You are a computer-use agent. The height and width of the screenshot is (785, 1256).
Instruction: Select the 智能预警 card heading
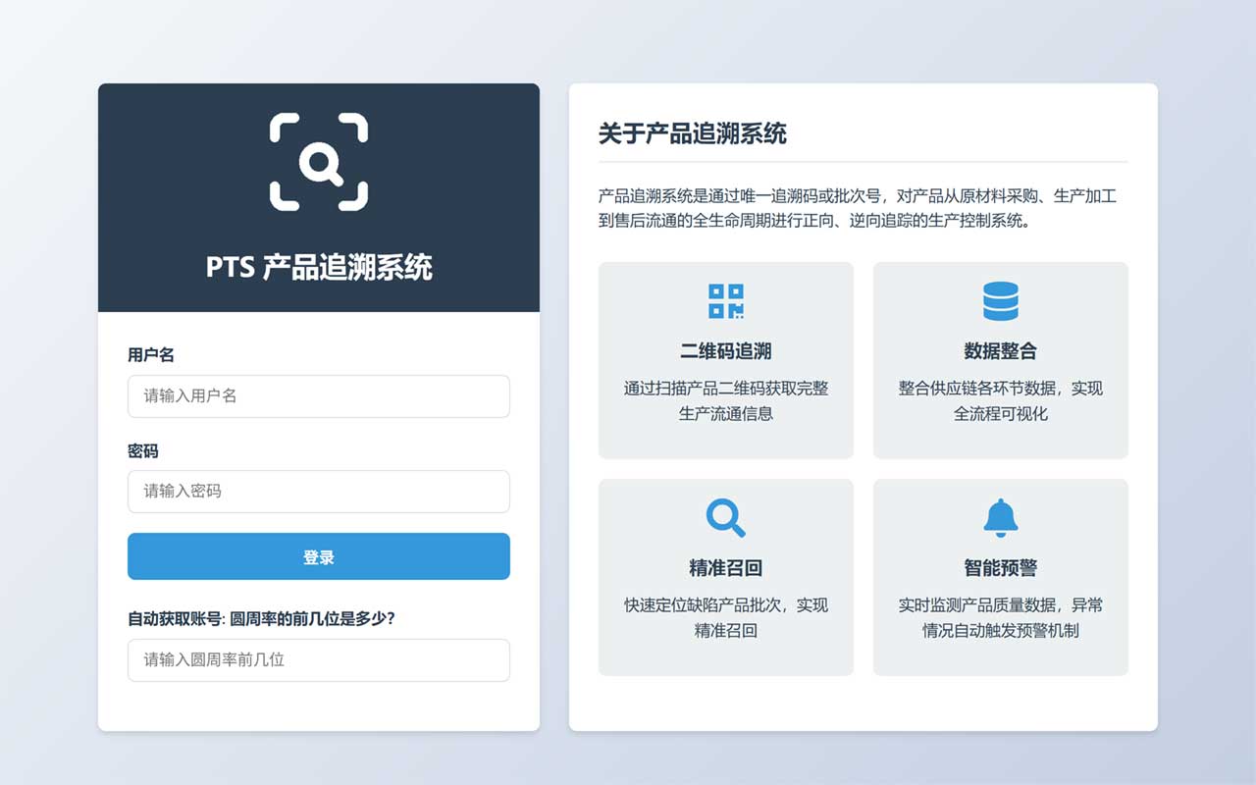(x=1000, y=568)
